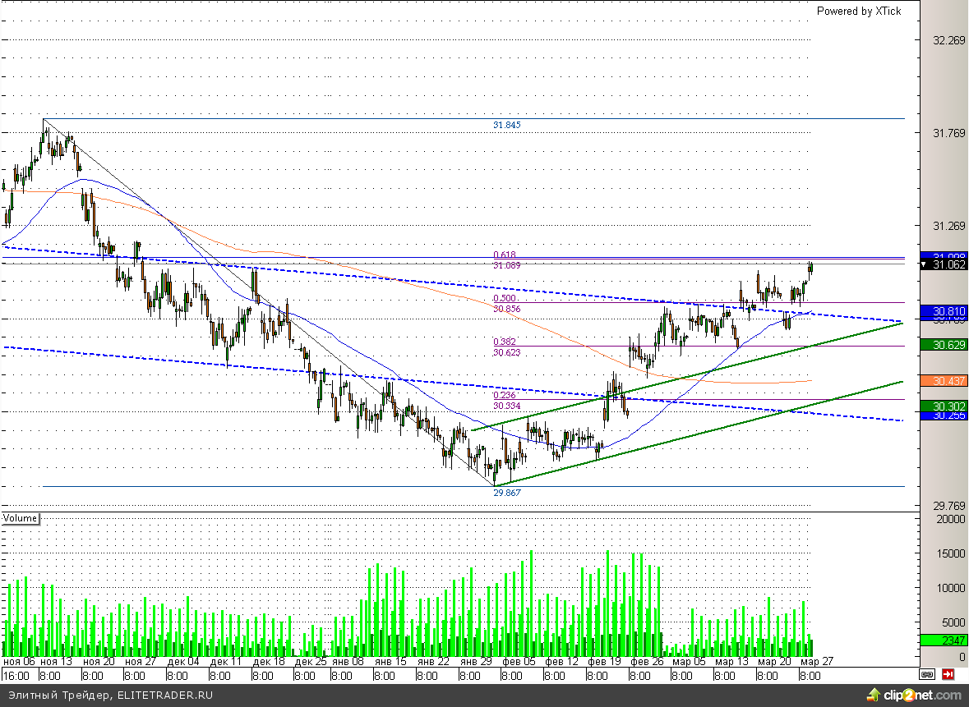Click the chain link icon below volume axis
Image resolution: width=969 pixels, height=707 pixels.
(x=927, y=675)
